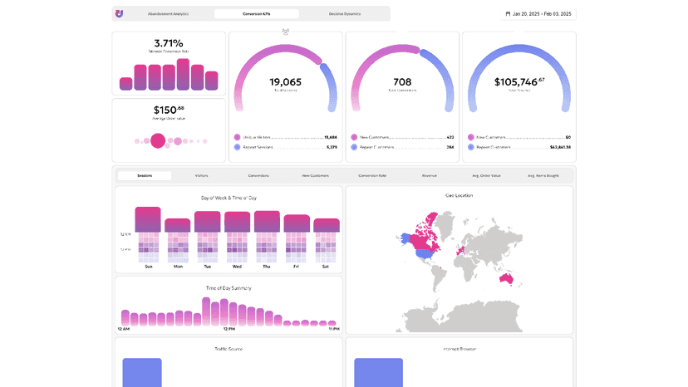Click the people icon above Total Sessions card
688x387 pixels.
tap(286, 32)
